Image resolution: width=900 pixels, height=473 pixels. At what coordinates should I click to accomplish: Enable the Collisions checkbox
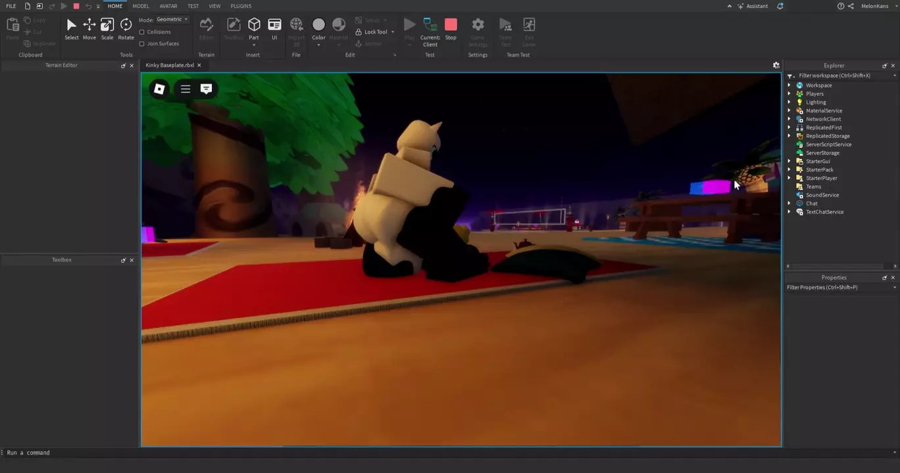coord(142,32)
